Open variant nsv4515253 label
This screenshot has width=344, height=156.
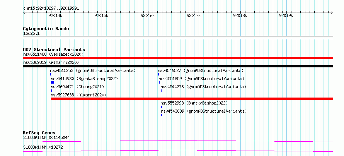click(x=93, y=70)
